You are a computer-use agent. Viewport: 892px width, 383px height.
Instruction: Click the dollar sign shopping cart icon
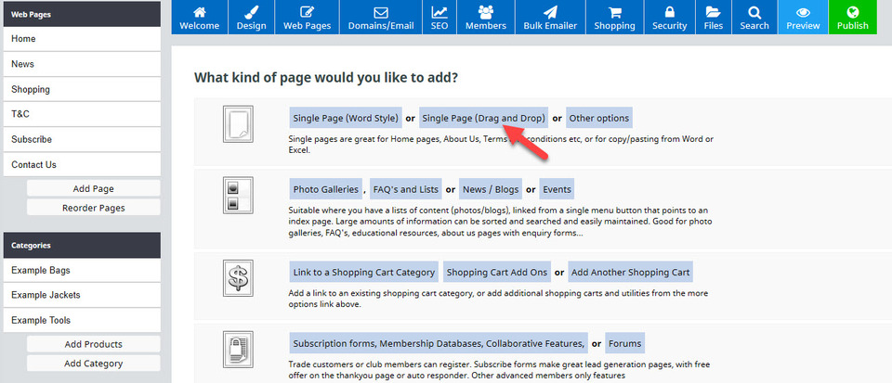238,278
